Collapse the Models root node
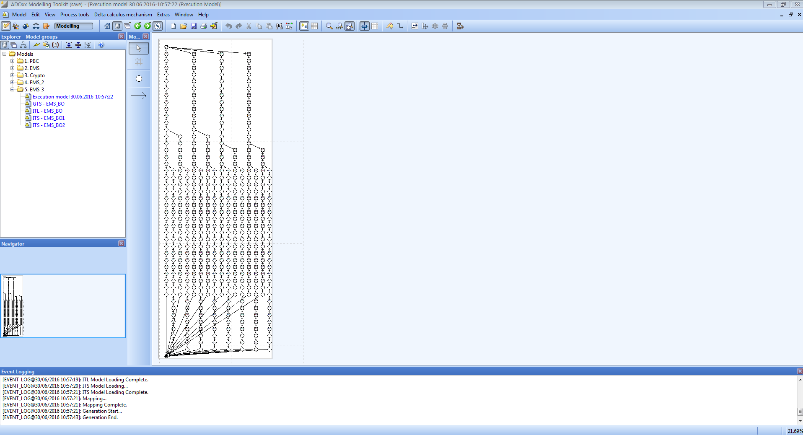Image resolution: width=803 pixels, height=435 pixels. pos(5,54)
